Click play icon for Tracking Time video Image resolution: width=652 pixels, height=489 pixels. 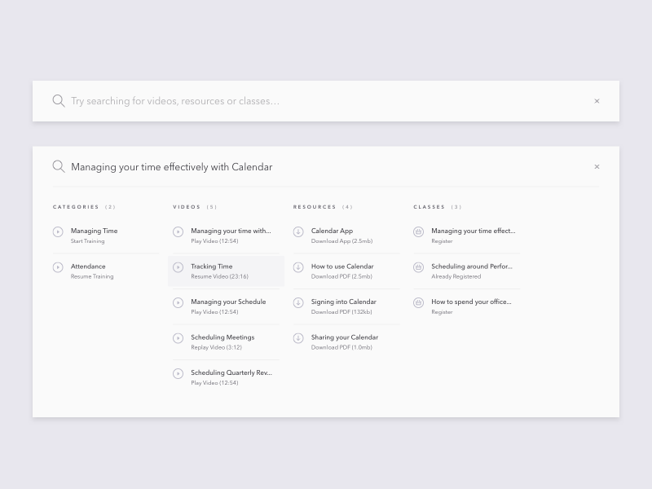click(x=178, y=267)
